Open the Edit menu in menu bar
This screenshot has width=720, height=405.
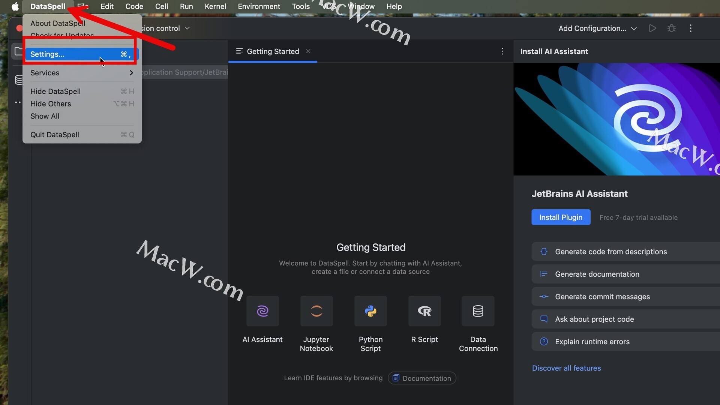pyautogui.click(x=107, y=6)
